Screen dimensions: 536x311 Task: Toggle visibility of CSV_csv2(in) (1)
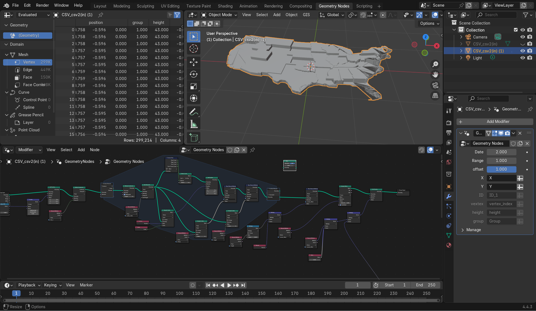[523, 51]
